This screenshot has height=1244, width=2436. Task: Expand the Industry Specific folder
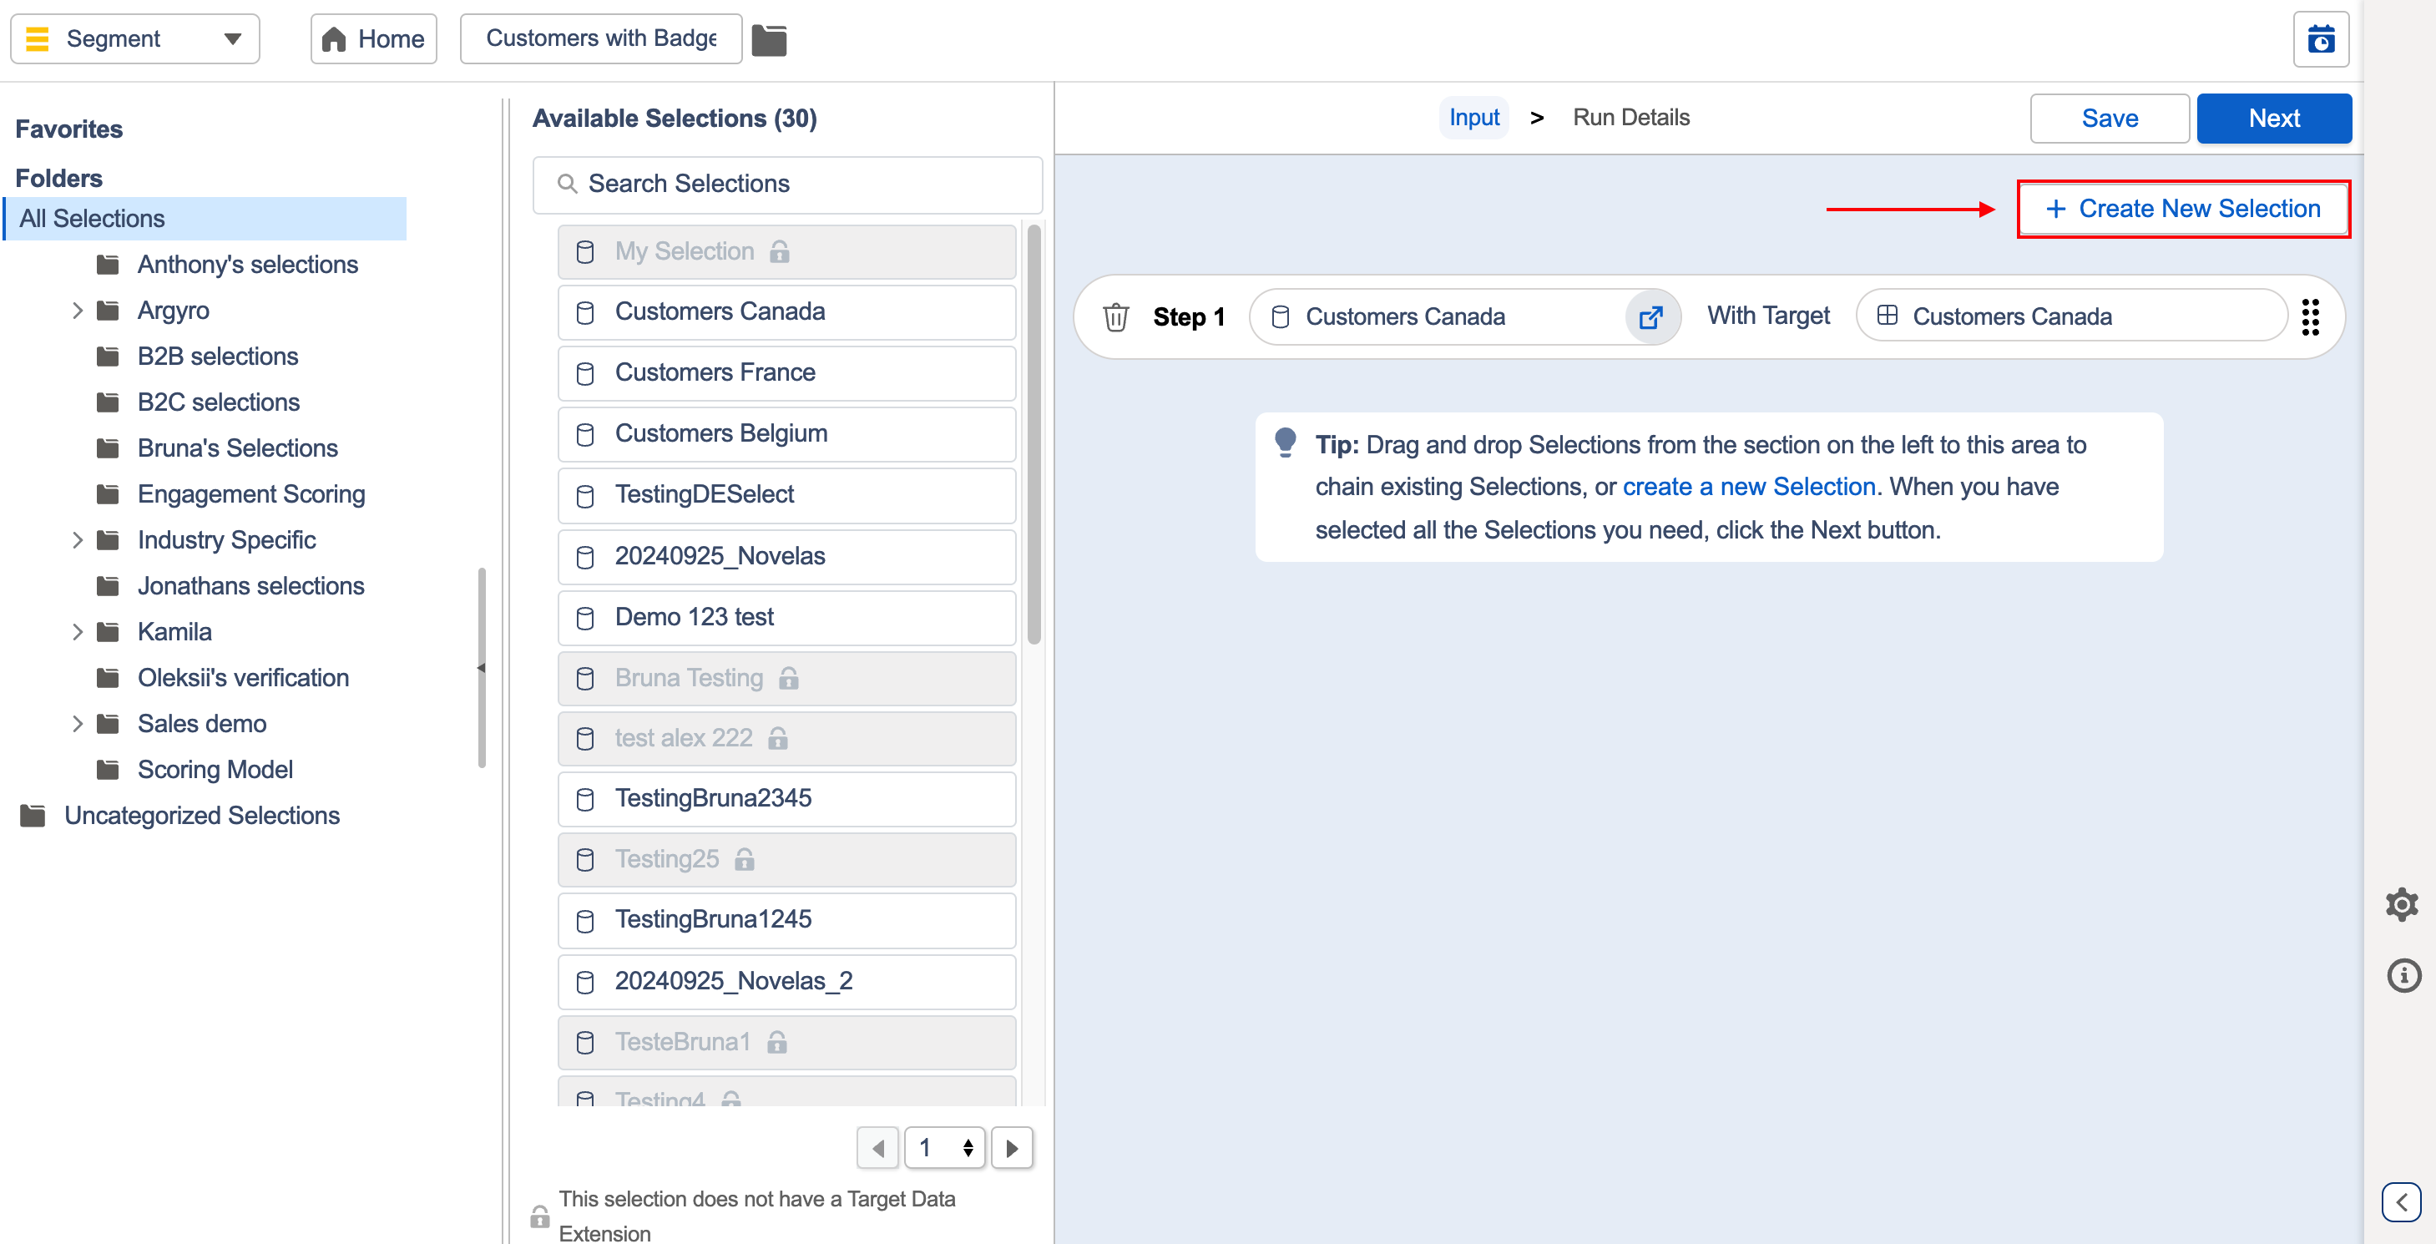(x=78, y=540)
